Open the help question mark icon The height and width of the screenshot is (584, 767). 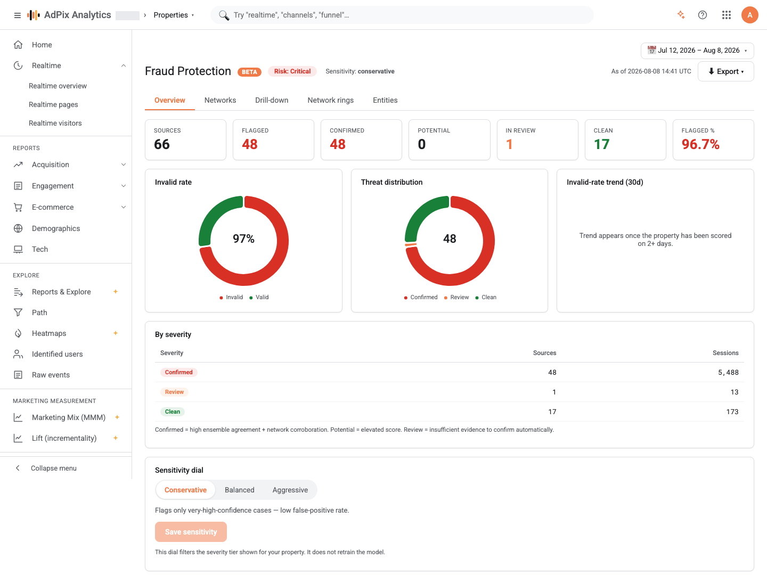pyautogui.click(x=703, y=15)
